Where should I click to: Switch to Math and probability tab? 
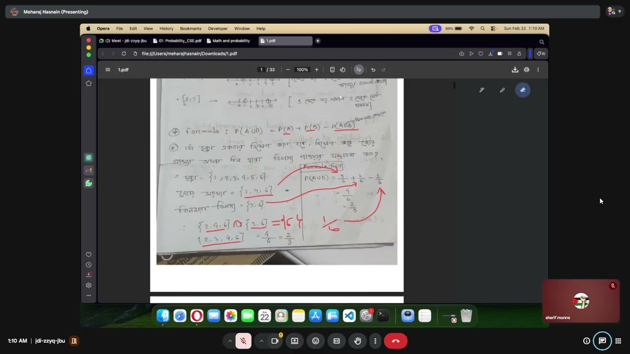pos(228,41)
